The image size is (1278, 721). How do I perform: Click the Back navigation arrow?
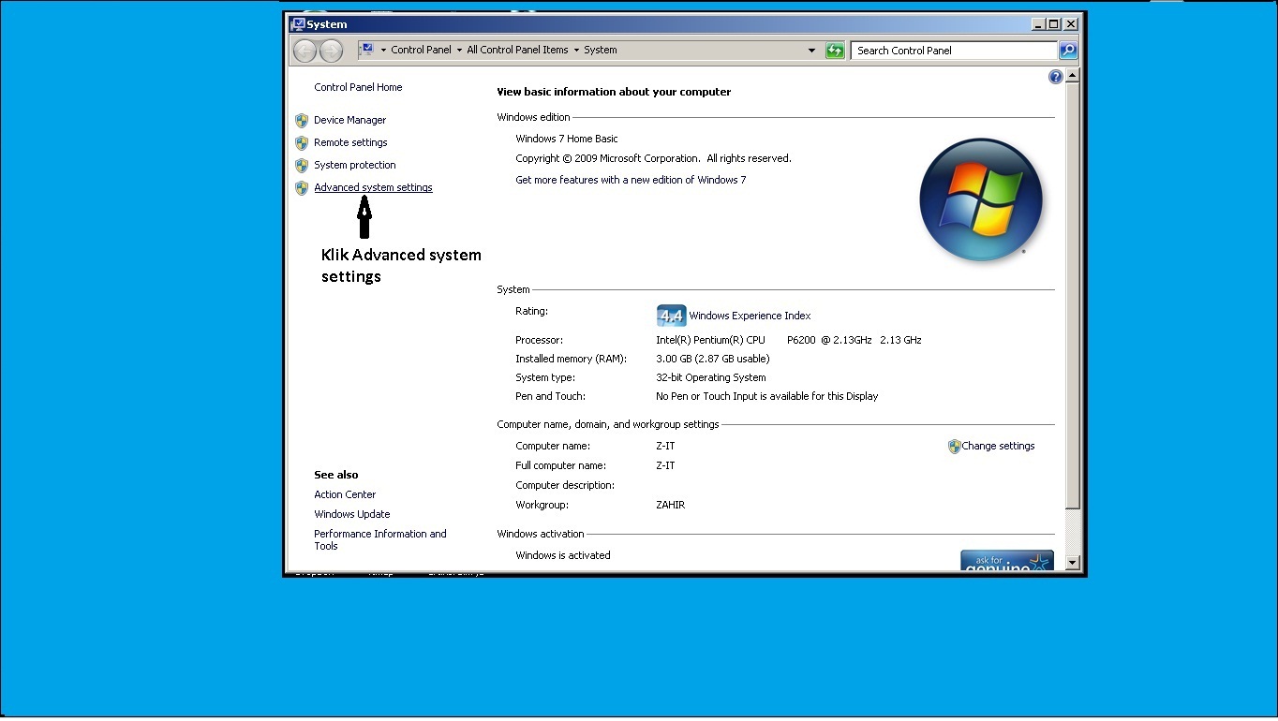click(x=305, y=51)
